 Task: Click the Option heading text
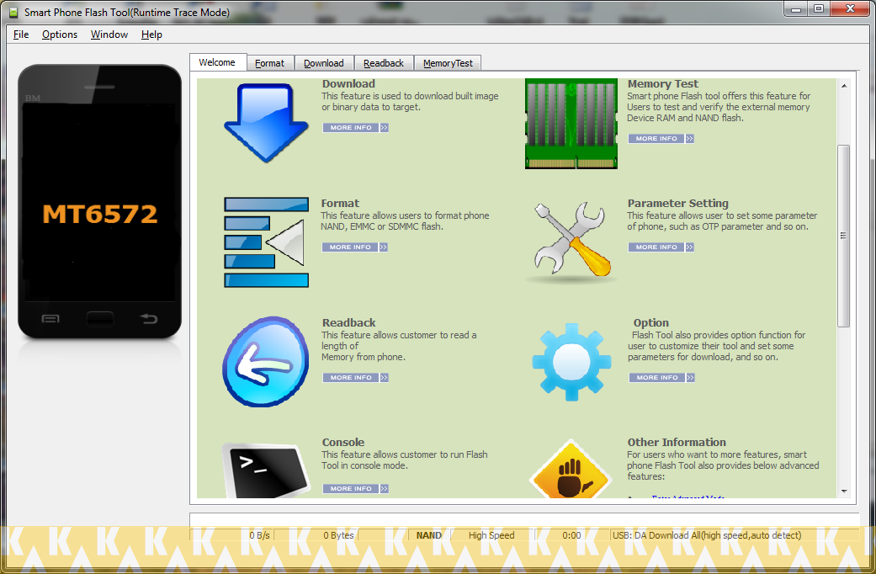point(650,323)
